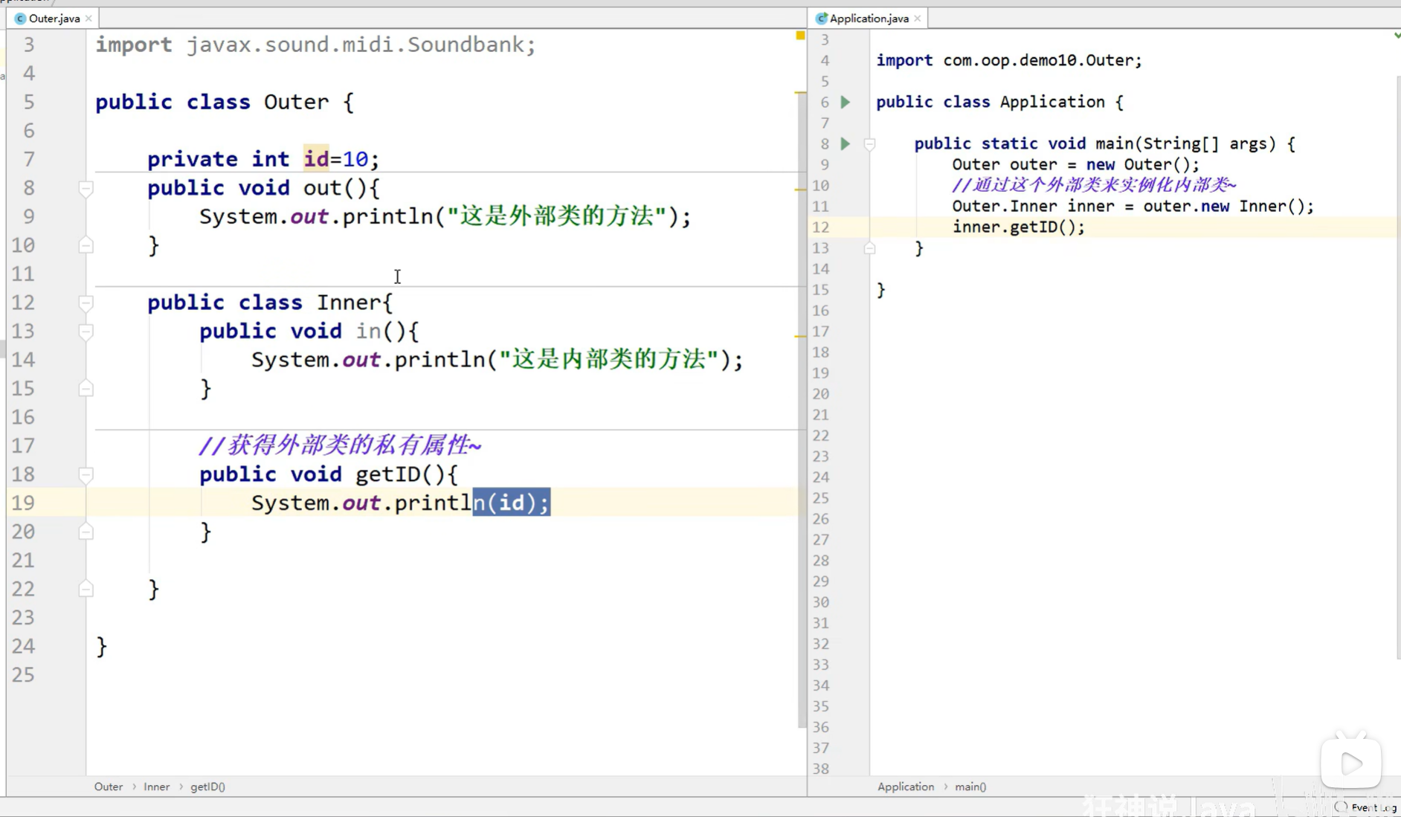Collapse the main method in Application.java

coord(869,144)
